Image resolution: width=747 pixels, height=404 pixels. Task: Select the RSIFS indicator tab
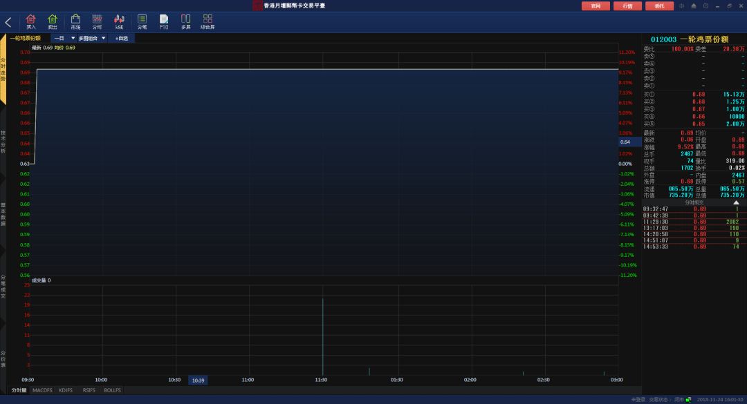point(89,390)
